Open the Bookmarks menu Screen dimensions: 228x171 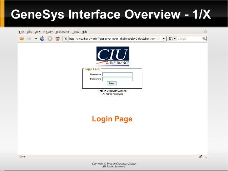pyautogui.click(x=63, y=32)
